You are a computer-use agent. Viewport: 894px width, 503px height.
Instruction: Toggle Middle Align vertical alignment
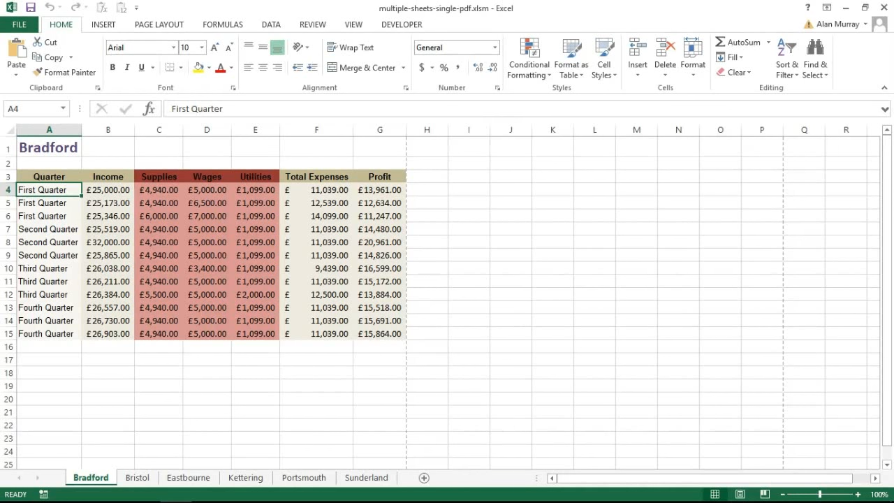263,48
